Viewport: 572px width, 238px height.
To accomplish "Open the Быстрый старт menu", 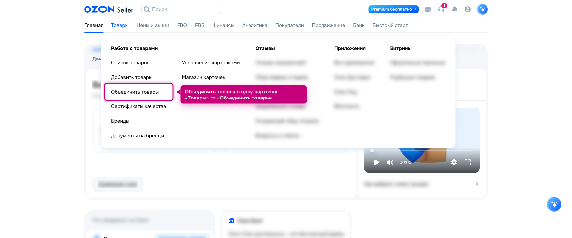I will point(390,25).
